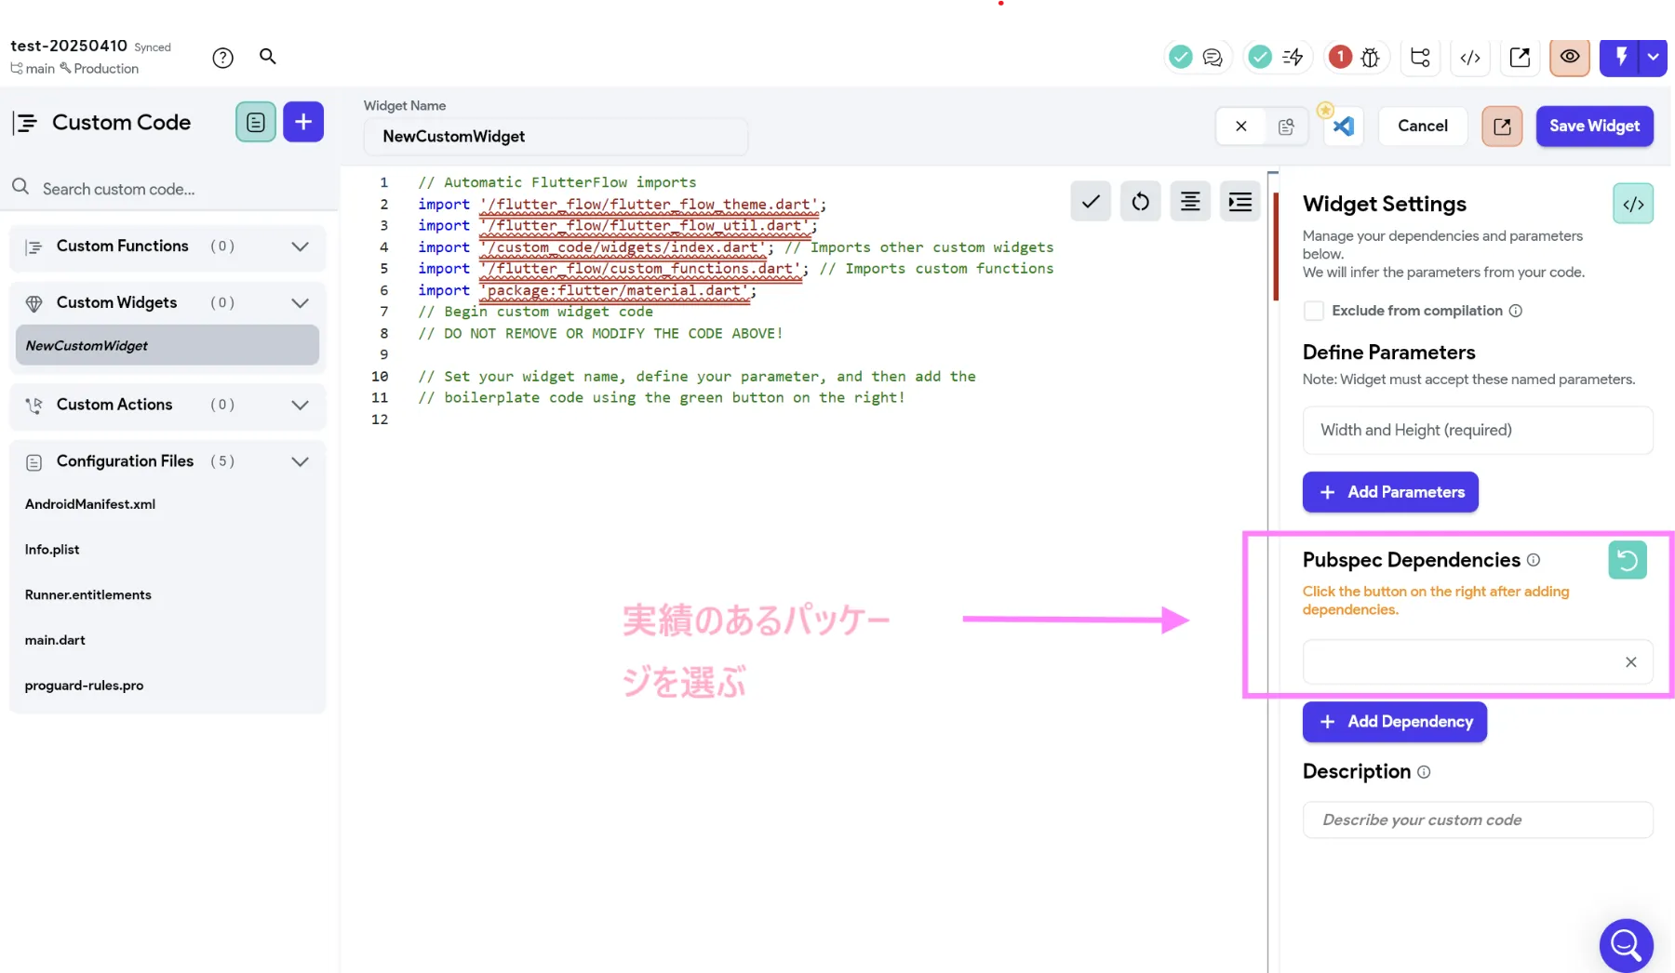Click the Test Mode lightning button
This screenshot has height=973, width=1675.
point(1621,57)
